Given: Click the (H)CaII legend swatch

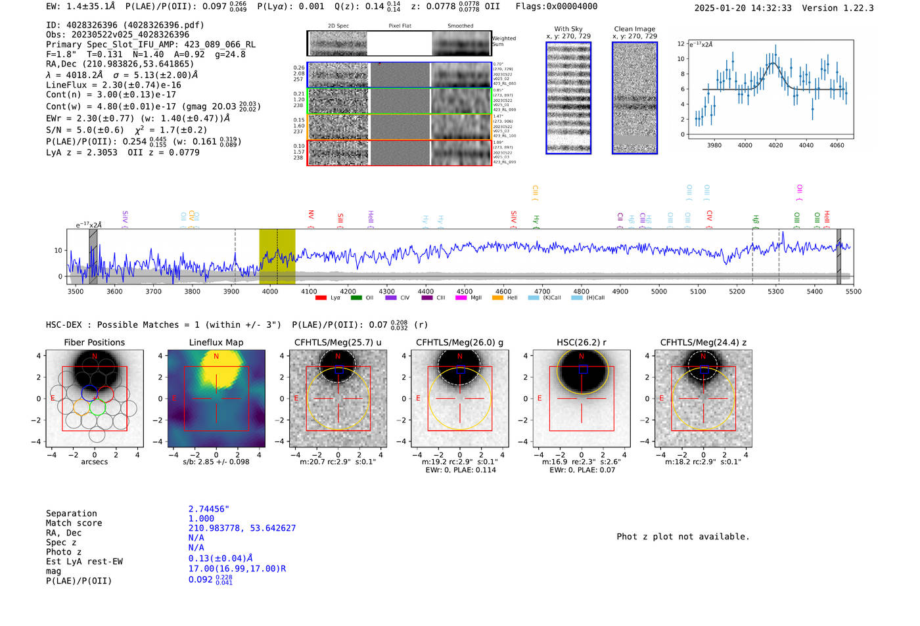Looking at the screenshot, I should pos(577,298).
